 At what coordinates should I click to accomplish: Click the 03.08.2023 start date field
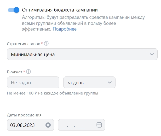[x=31, y=125]
